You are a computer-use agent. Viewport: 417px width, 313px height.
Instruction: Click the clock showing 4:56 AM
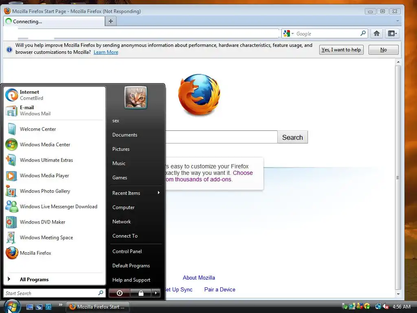[x=402, y=306]
